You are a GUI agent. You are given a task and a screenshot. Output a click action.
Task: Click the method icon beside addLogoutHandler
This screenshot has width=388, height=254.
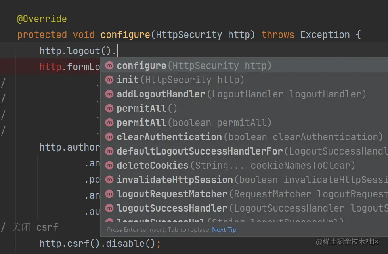pos(109,94)
